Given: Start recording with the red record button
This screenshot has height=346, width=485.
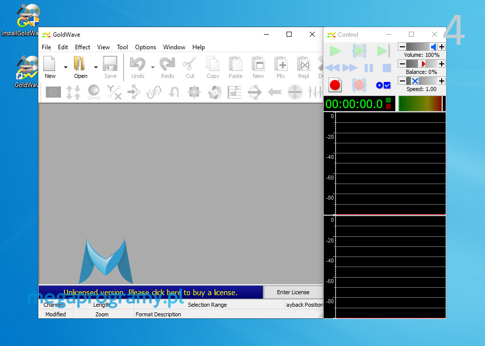Looking at the screenshot, I should 335,85.
